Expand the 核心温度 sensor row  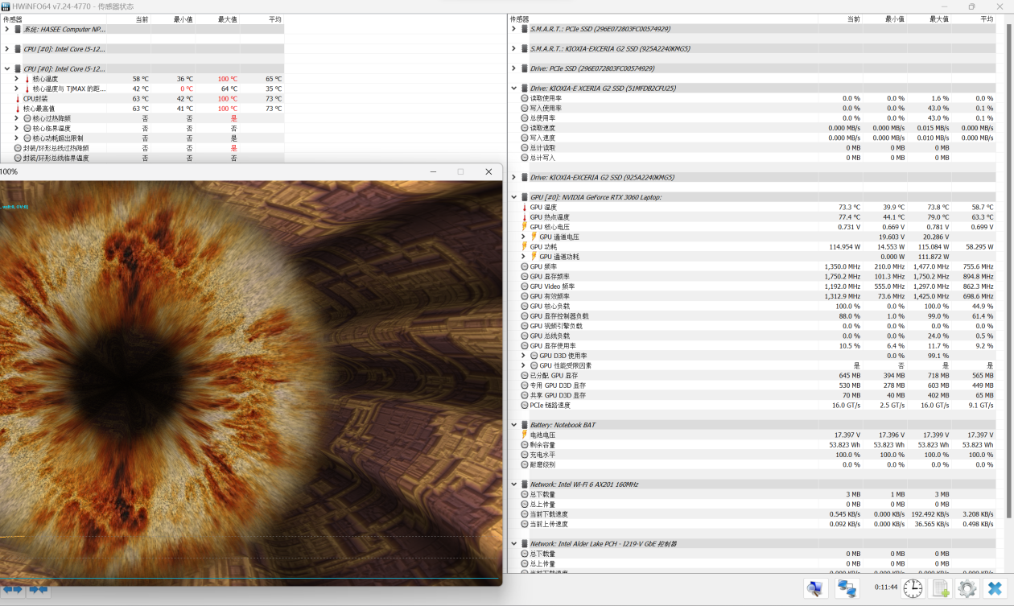coord(16,79)
